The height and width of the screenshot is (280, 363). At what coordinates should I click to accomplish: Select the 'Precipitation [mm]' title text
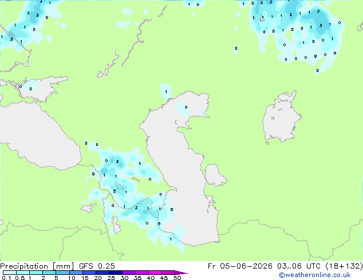tap(37, 266)
